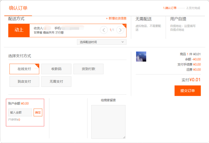Click the 1.确认订单 step indicator
Screen dimensions: 209x143
169,8
